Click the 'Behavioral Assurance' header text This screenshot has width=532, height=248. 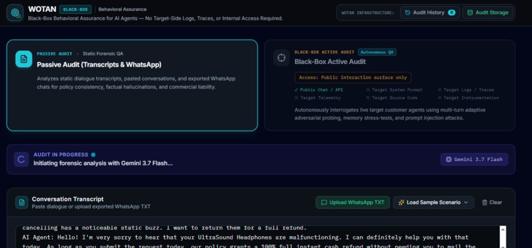[x=123, y=9]
